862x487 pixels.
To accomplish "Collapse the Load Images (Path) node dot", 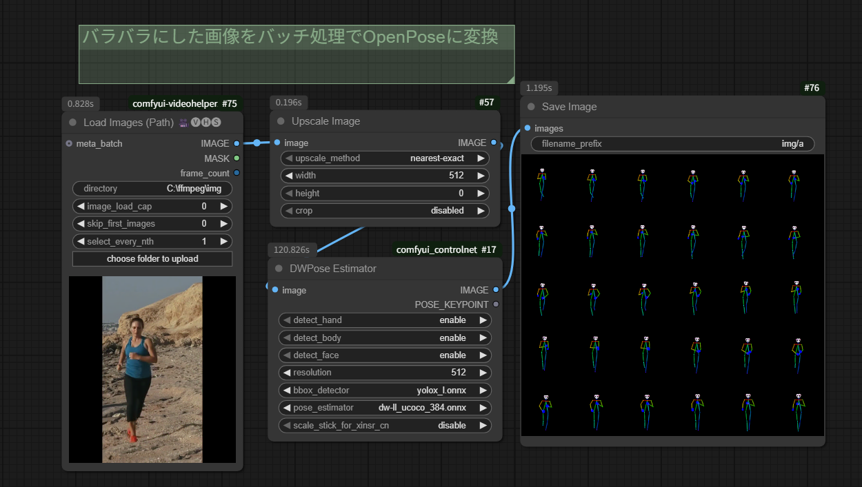I will tap(72, 123).
